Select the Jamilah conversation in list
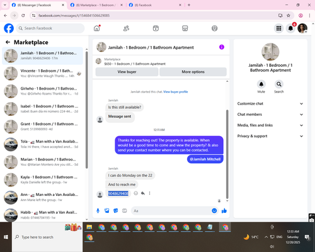 (42, 56)
